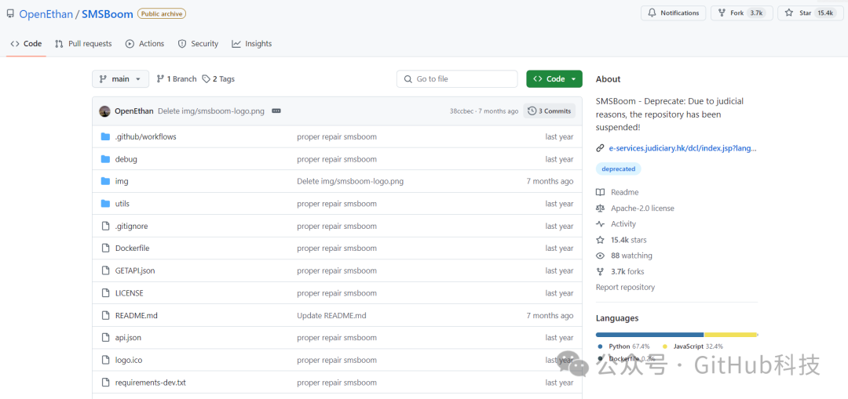This screenshot has width=848, height=399.
Task: Click the fork icon in Fork button
Action: tap(722, 13)
